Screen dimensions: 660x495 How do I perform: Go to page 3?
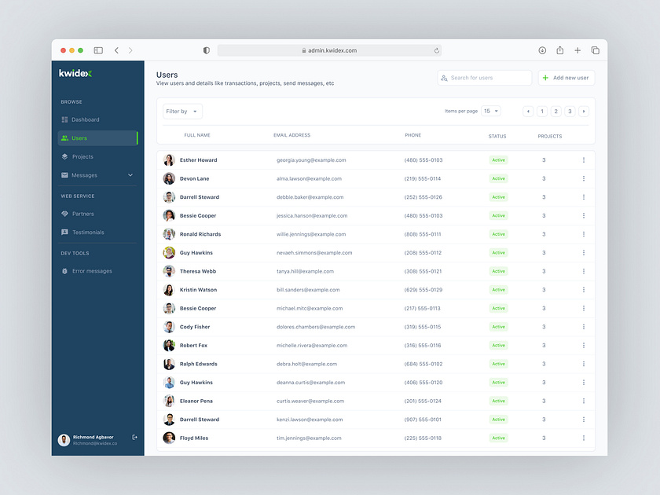pos(570,112)
